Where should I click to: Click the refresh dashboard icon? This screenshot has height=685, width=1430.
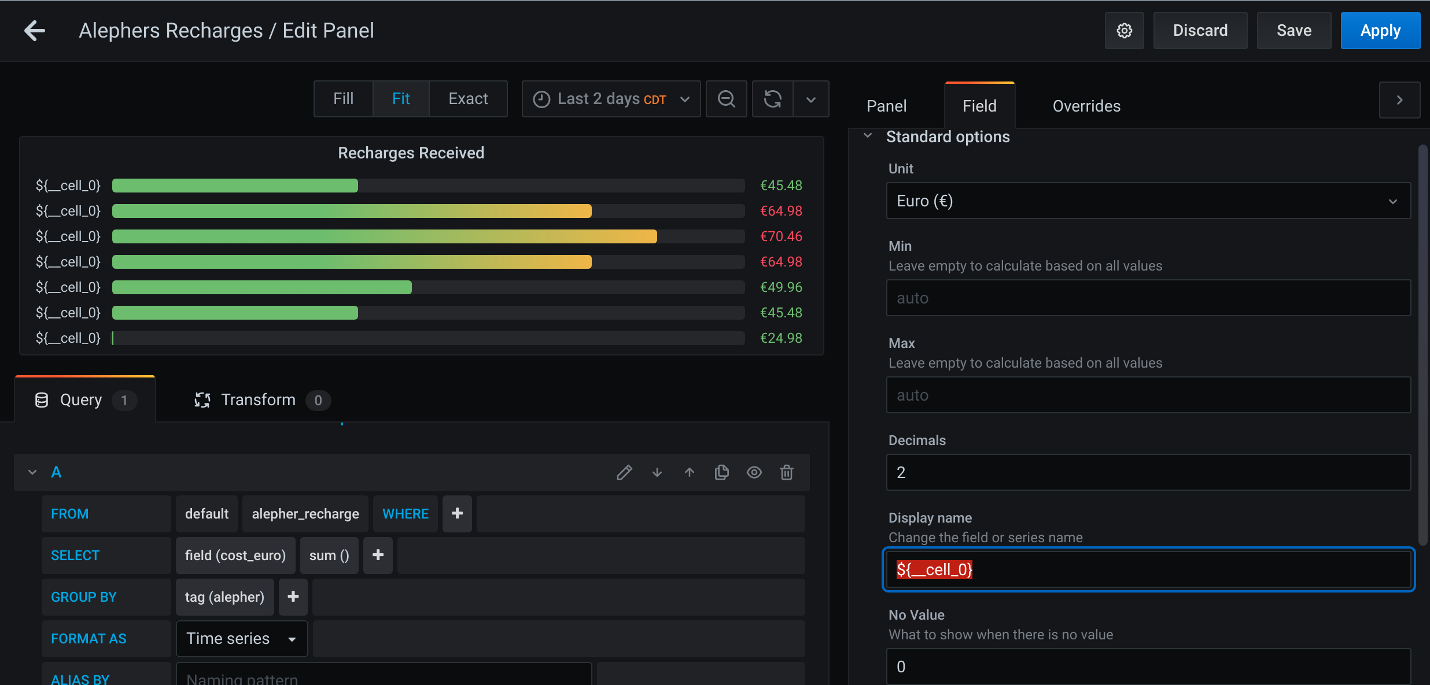coord(773,99)
